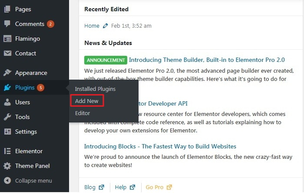Open the recently edited Home page link

pyautogui.click(x=92, y=26)
